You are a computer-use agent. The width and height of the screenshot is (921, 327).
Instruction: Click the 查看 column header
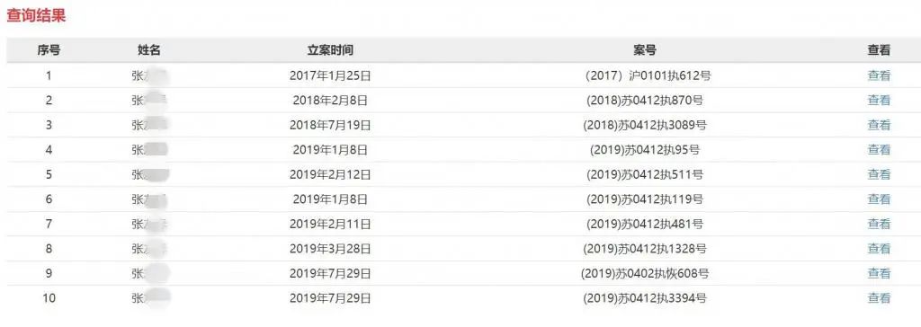[879, 50]
